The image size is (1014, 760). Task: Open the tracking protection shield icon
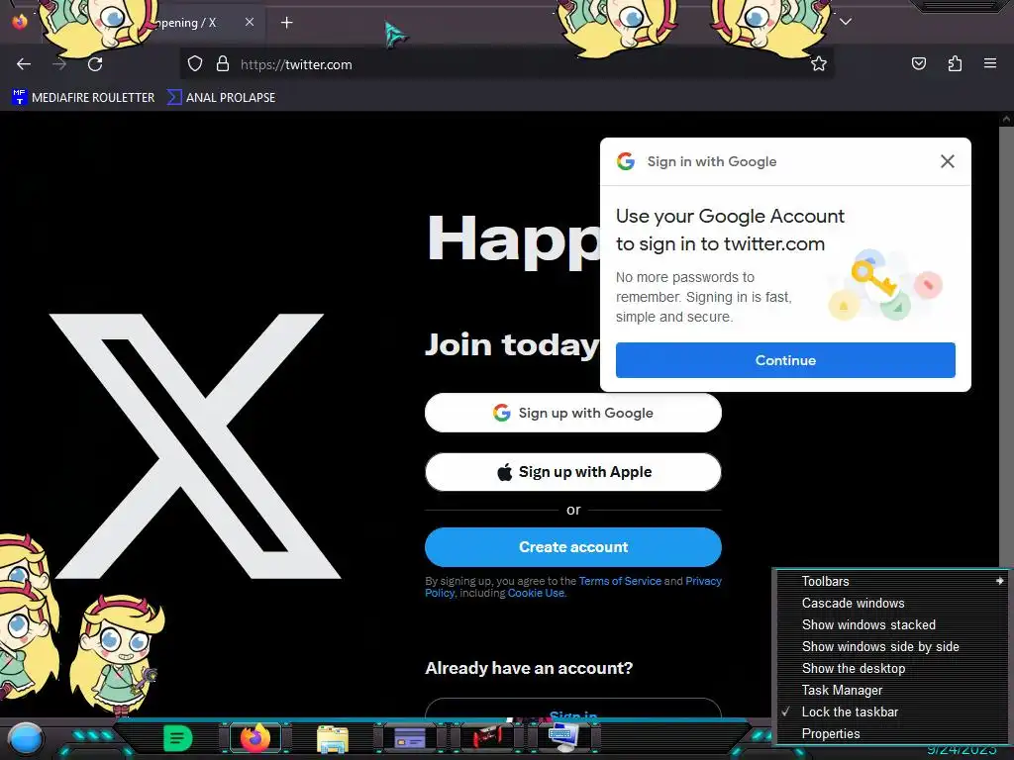[195, 64]
